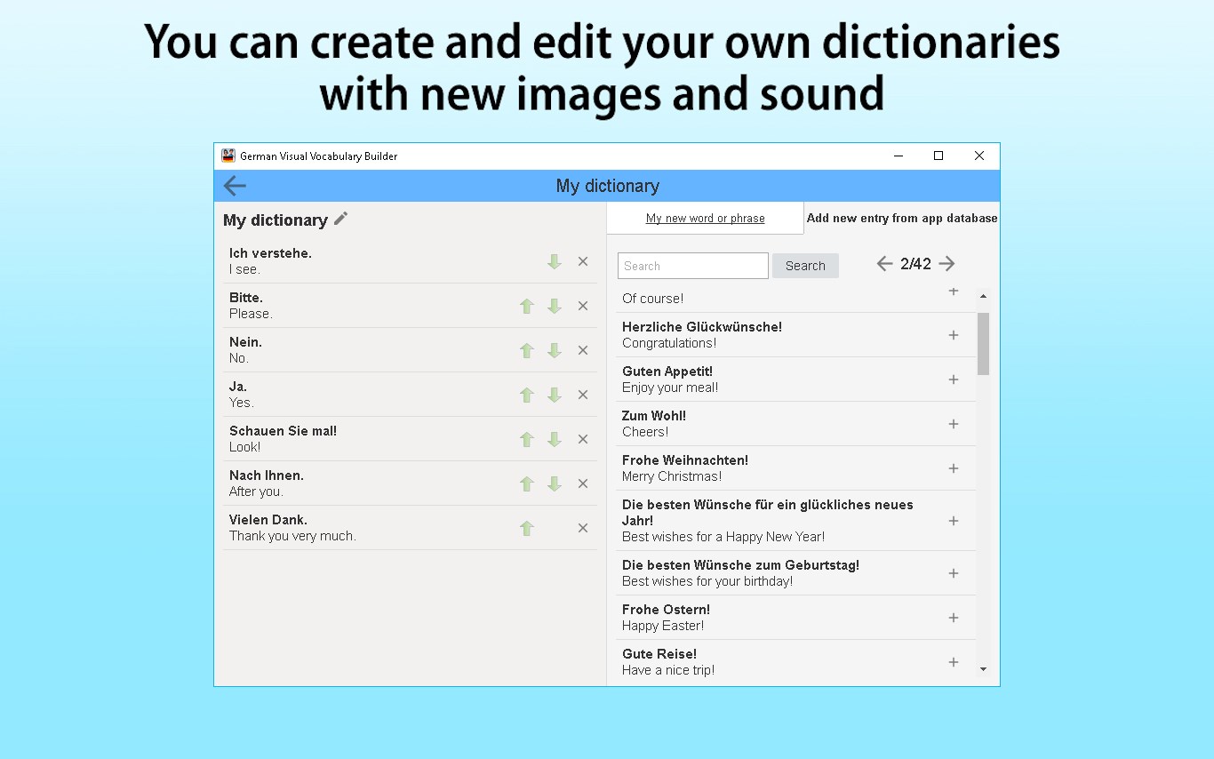
Task: Delete the 'Ja.' entry
Action: [583, 395]
